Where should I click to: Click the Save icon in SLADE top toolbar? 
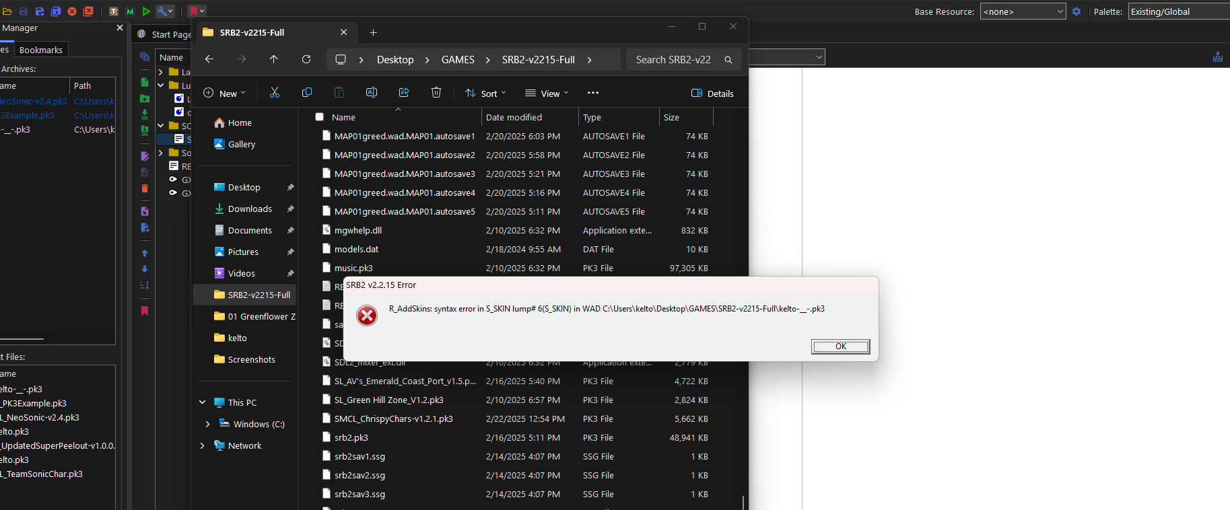pyautogui.click(x=24, y=11)
